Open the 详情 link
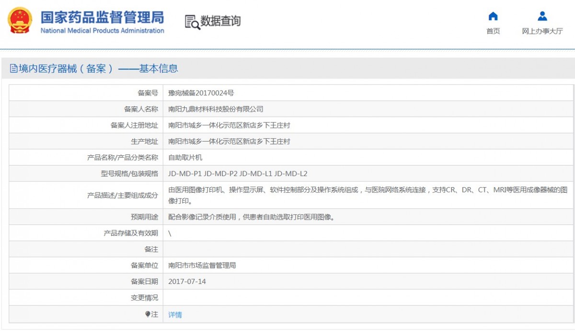 tap(175, 315)
